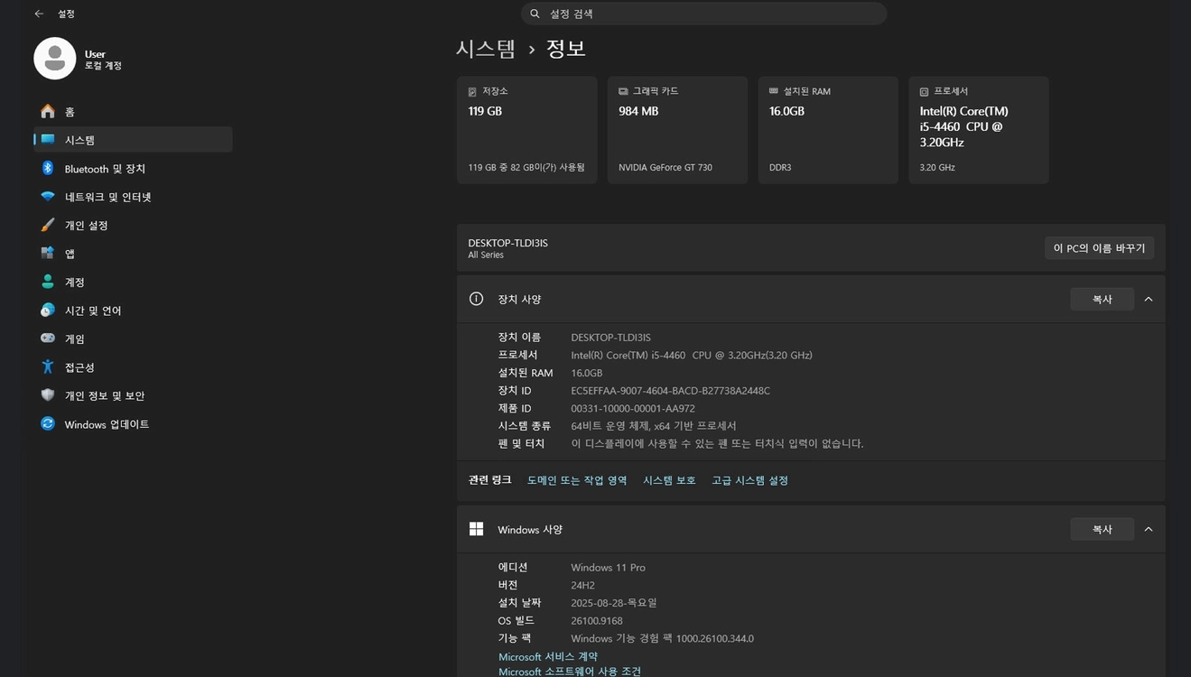Click the Windows logo in Windows 사양
Viewport: 1191px width, 677px height.
[477, 529]
